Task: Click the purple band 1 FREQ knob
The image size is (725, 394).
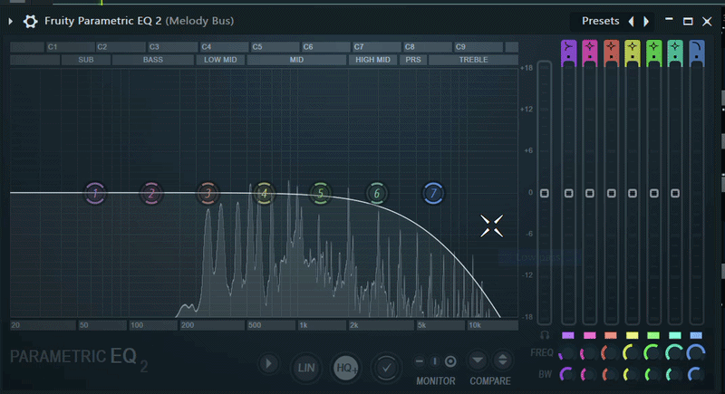Action: (567, 353)
